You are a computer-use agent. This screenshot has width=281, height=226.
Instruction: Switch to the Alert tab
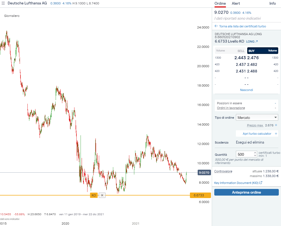tap(236, 4)
